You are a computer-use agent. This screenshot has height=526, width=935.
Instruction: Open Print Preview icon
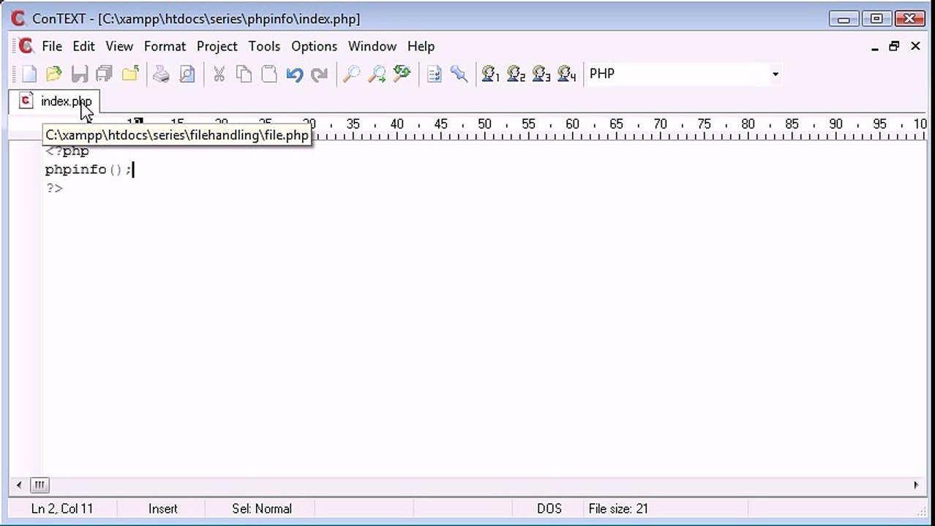tap(187, 74)
